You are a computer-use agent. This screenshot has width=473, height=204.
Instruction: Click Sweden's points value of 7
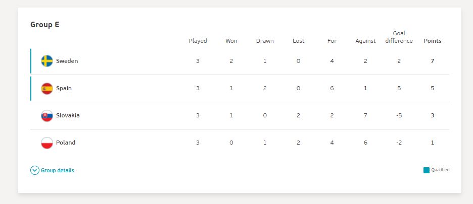coord(432,61)
